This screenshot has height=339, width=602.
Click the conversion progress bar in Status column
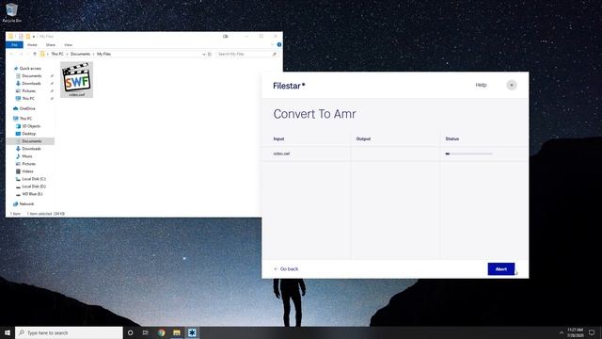point(468,153)
